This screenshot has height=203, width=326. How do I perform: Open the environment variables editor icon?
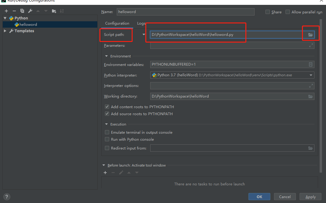[x=310, y=64]
